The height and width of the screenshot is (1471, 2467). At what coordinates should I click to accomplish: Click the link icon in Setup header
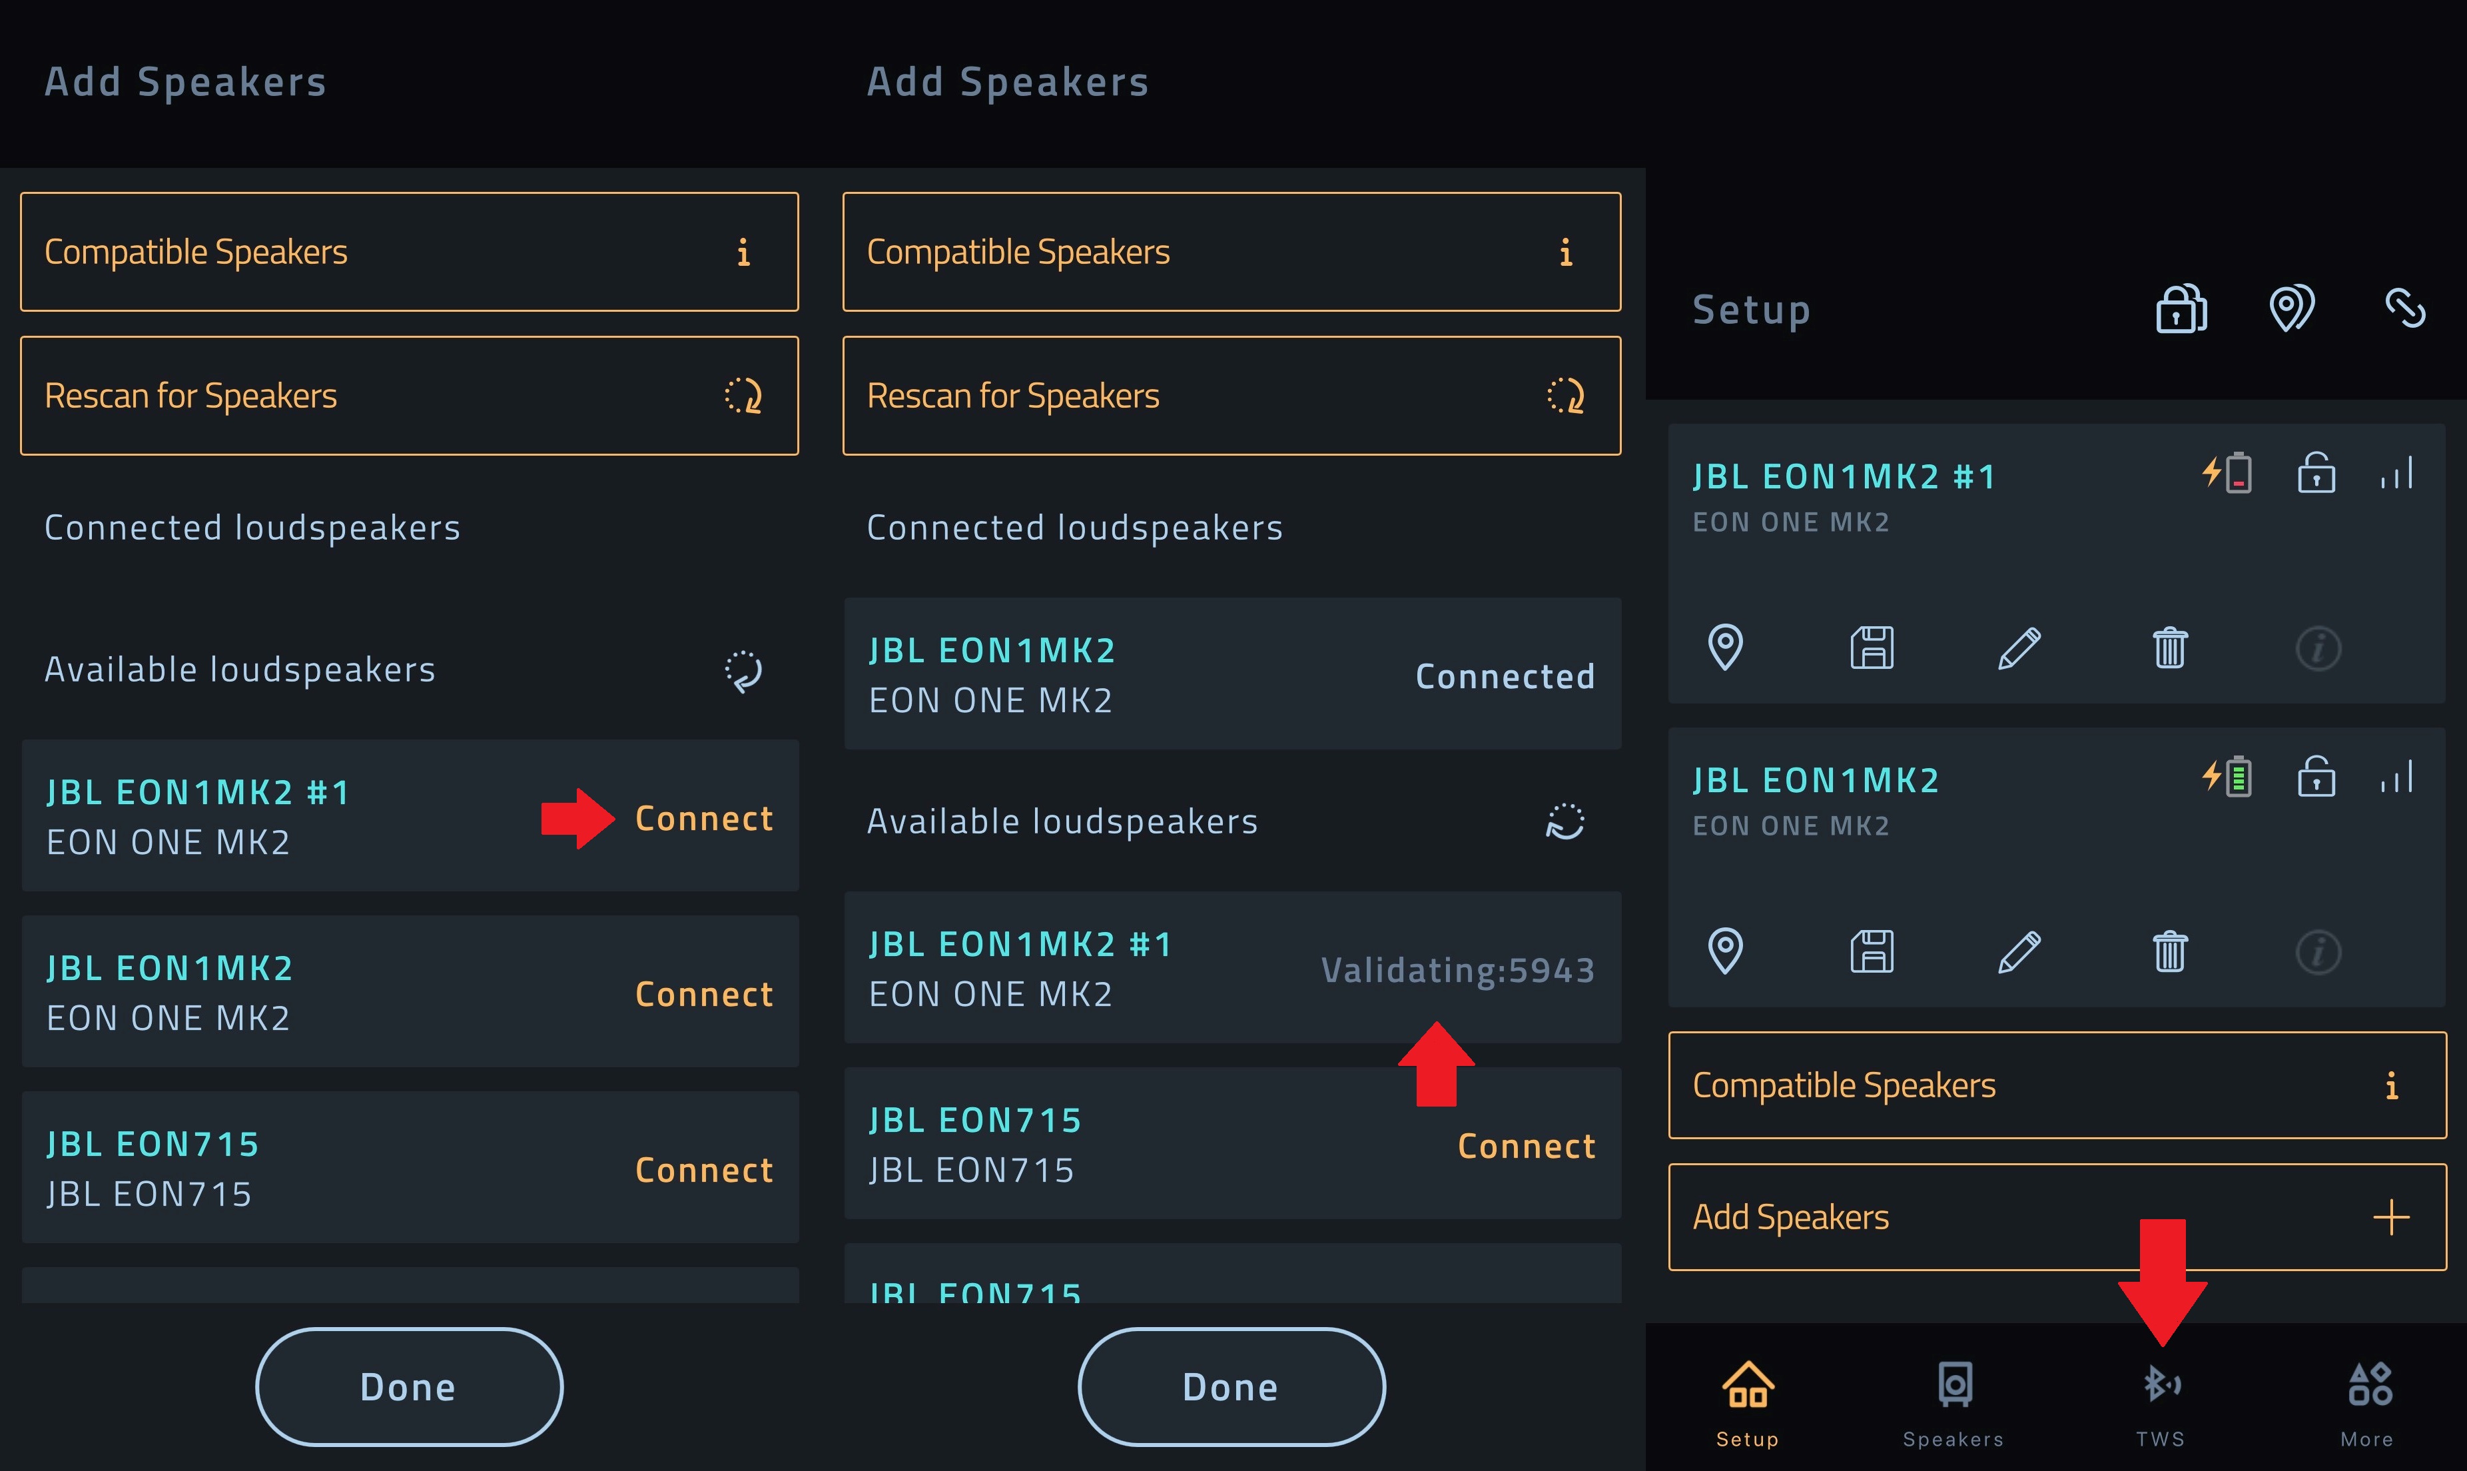click(2404, 308)
